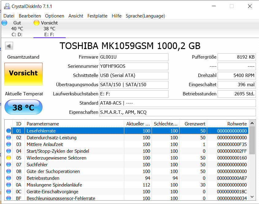Viewport: 259px width, 204px height.
Task: Select Misslungene Spindelanläufe row name
Action: click(x=54, y=185)
